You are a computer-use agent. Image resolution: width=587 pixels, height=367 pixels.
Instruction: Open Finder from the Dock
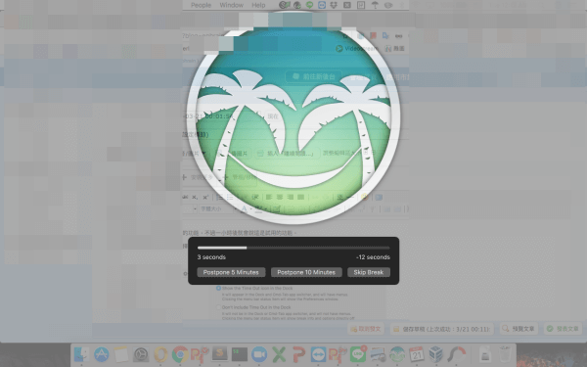click(x=81, y=354)
